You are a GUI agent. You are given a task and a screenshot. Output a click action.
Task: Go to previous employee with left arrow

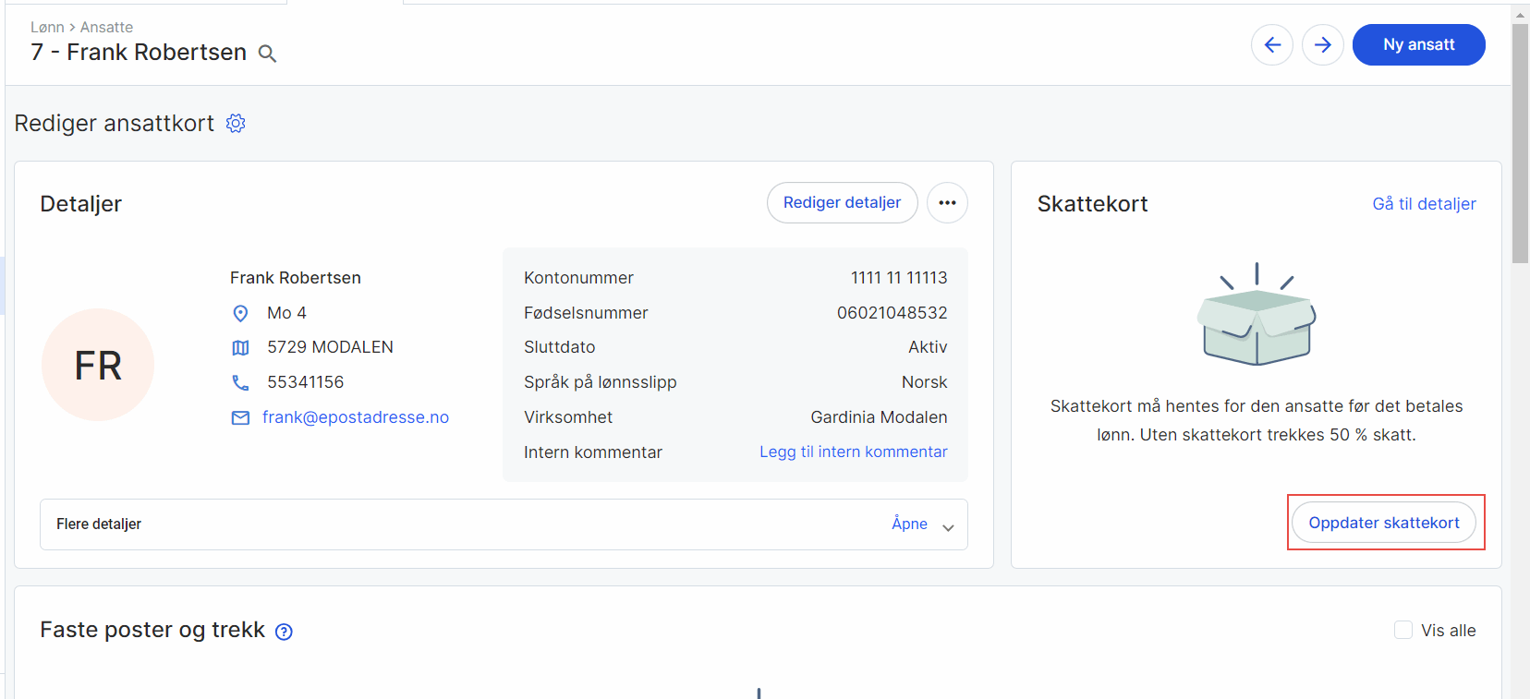1271,44
